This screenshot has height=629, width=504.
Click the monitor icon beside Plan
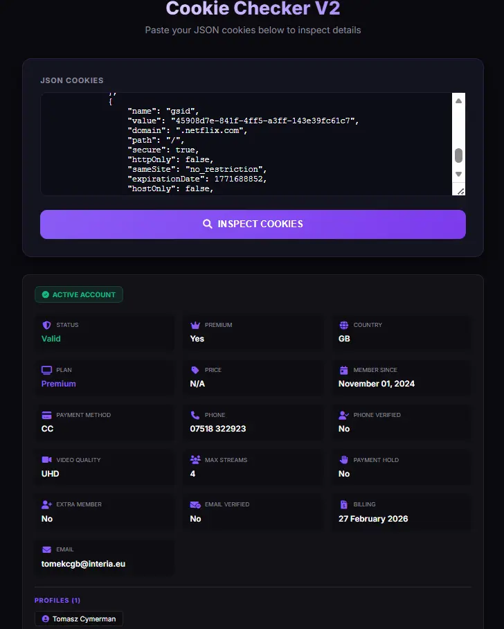click(46, 370)
